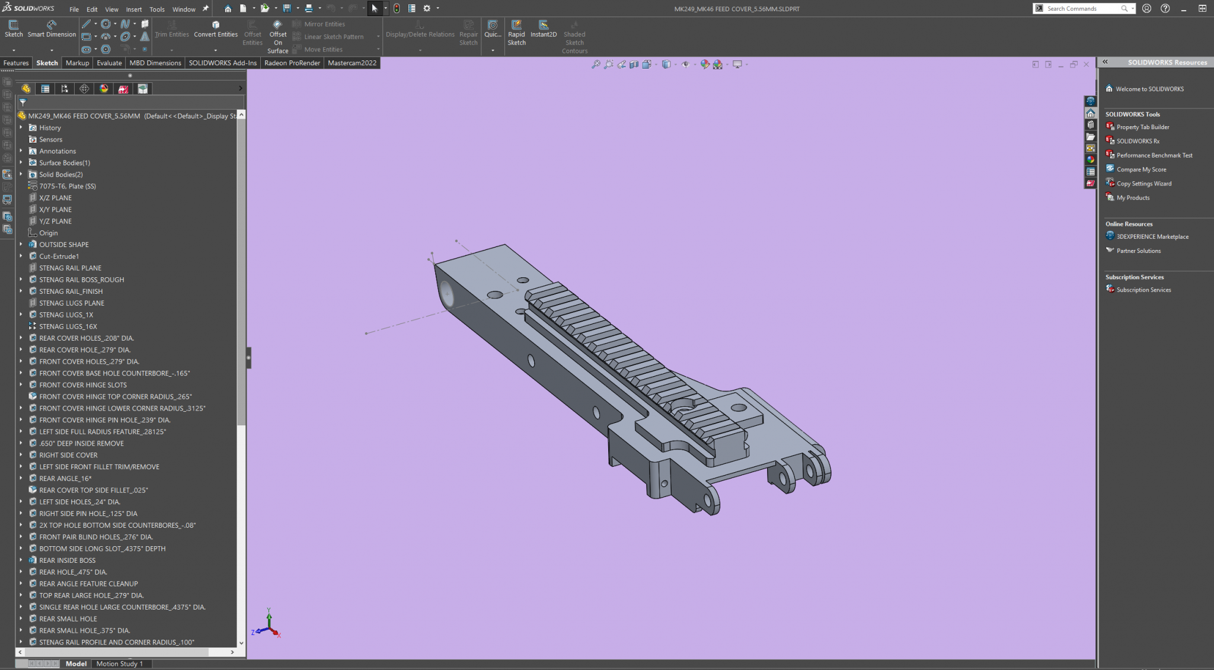Screen dimensions: 1214x670
Task: Click the Welcome to SOLIDWORKS link
Action: coord(1149,89)
